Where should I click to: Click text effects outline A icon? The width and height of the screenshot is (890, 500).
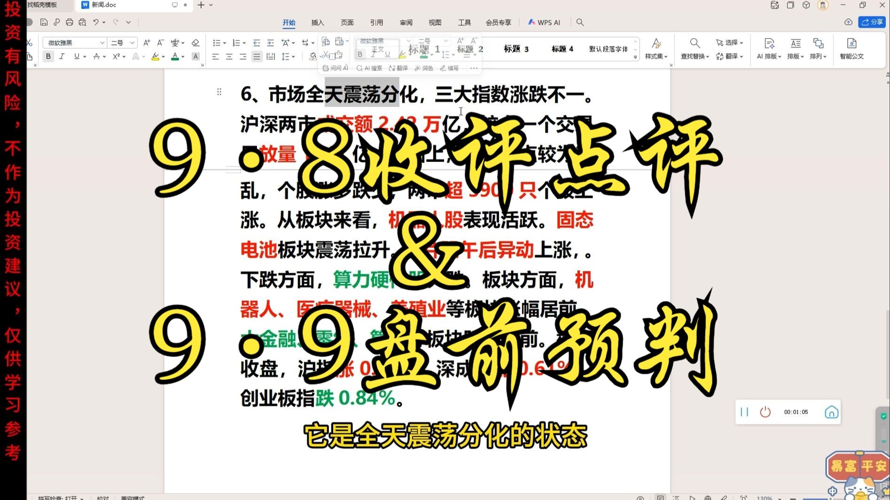coord(136,56)
